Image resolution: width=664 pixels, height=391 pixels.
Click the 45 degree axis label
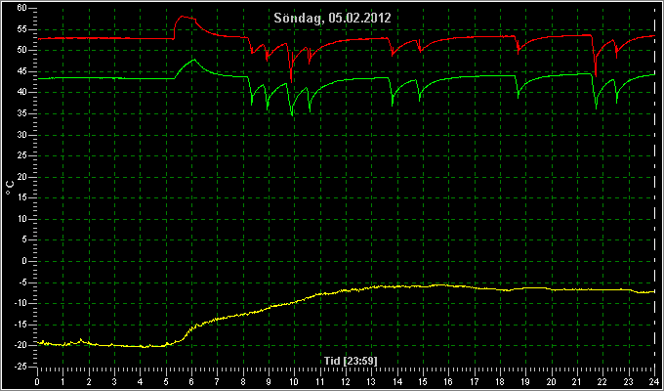pos(22,71)
